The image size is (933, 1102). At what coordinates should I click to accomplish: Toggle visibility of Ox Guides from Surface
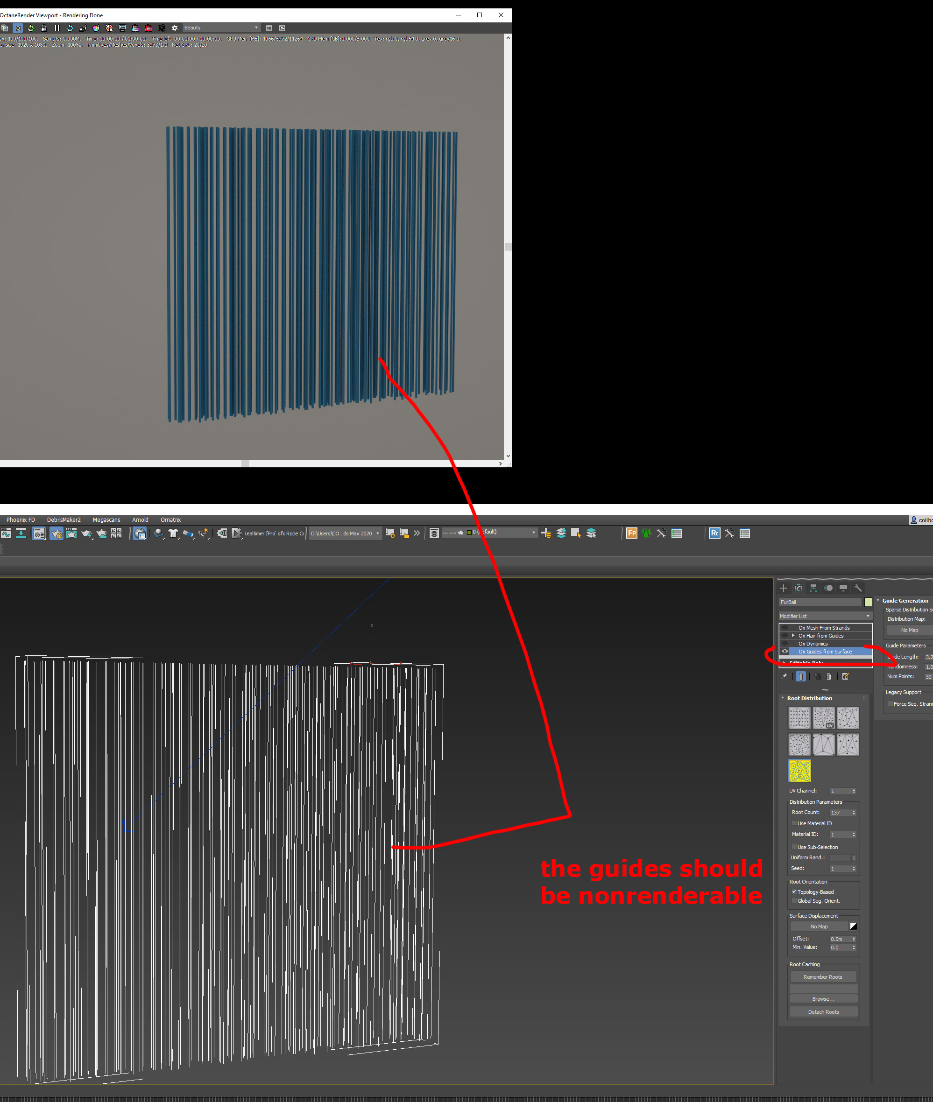coord(785,651)
